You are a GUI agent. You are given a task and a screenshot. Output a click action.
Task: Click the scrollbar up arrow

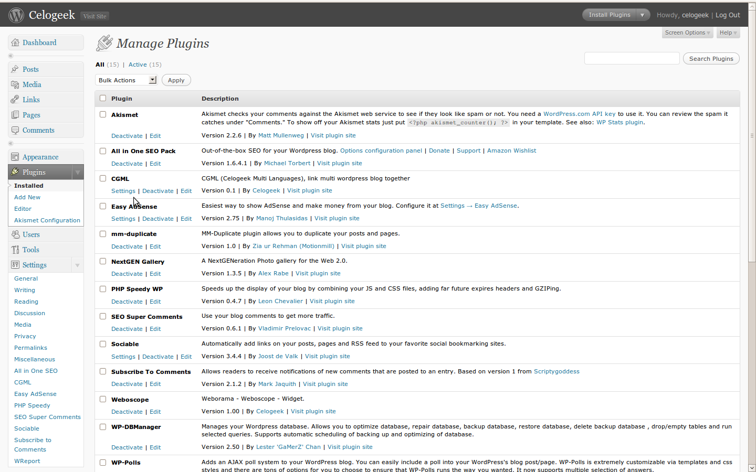pyautogui.click(x=752, y=7)
